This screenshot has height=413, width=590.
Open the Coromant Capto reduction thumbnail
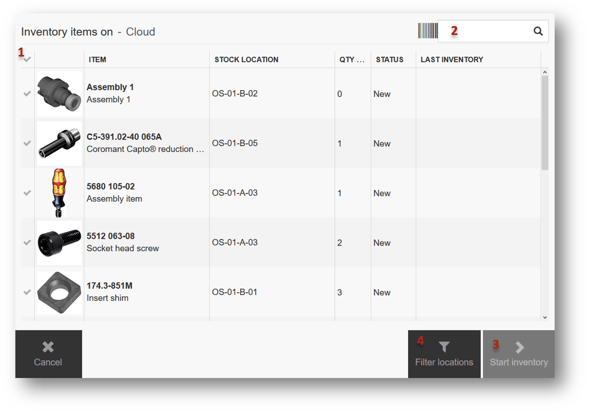[59, 143]
